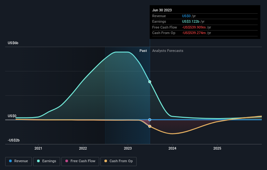Screen dimensions: 267x170
Task: Click the Past label on chart
Action: point(143,51)
